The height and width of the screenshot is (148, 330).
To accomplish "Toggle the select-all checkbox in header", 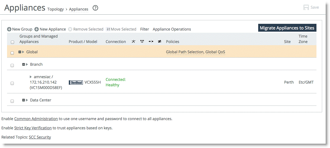I will [x=12, y=42].
